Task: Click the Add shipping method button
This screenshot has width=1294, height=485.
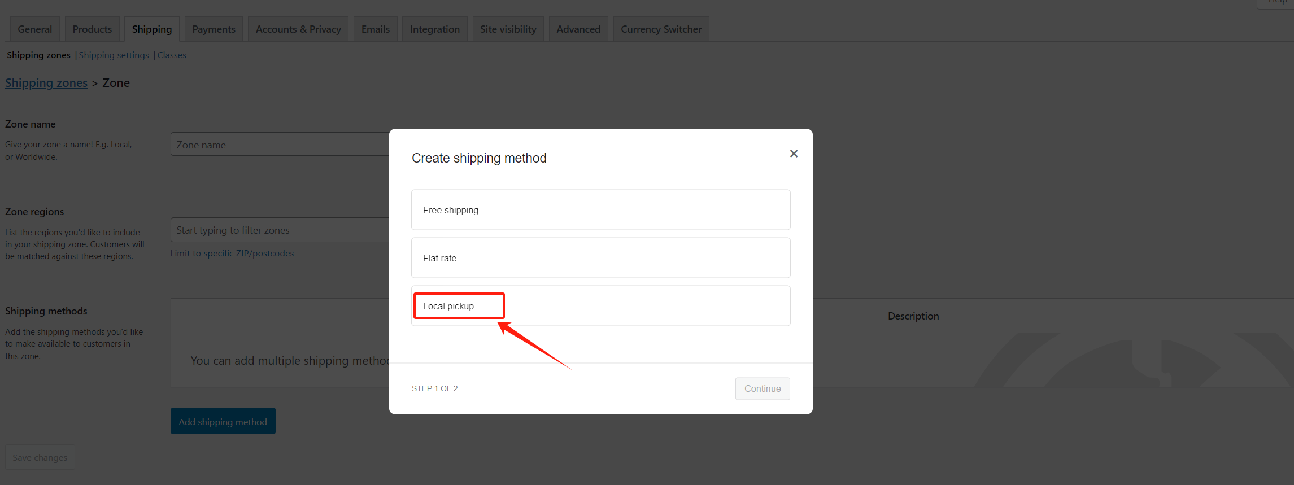Action: pyautogui.click(x=223, y=422)
